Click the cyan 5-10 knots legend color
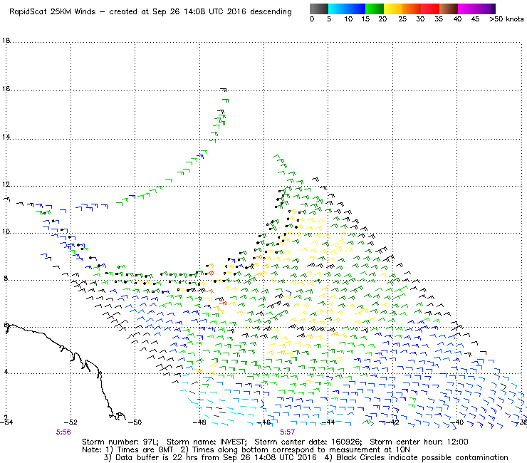The image size is (527, 463). coord(337,9)
